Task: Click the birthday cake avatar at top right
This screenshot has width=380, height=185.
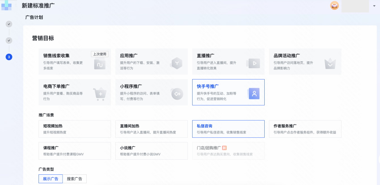Action: (x=334, y=6)
